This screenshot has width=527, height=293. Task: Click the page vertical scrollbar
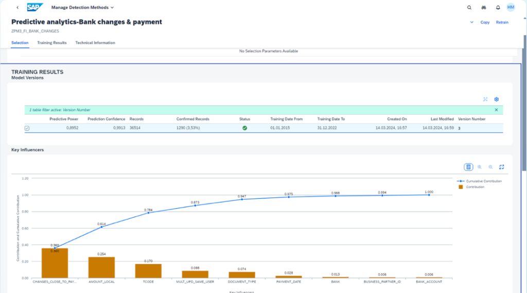coord(524,102)
